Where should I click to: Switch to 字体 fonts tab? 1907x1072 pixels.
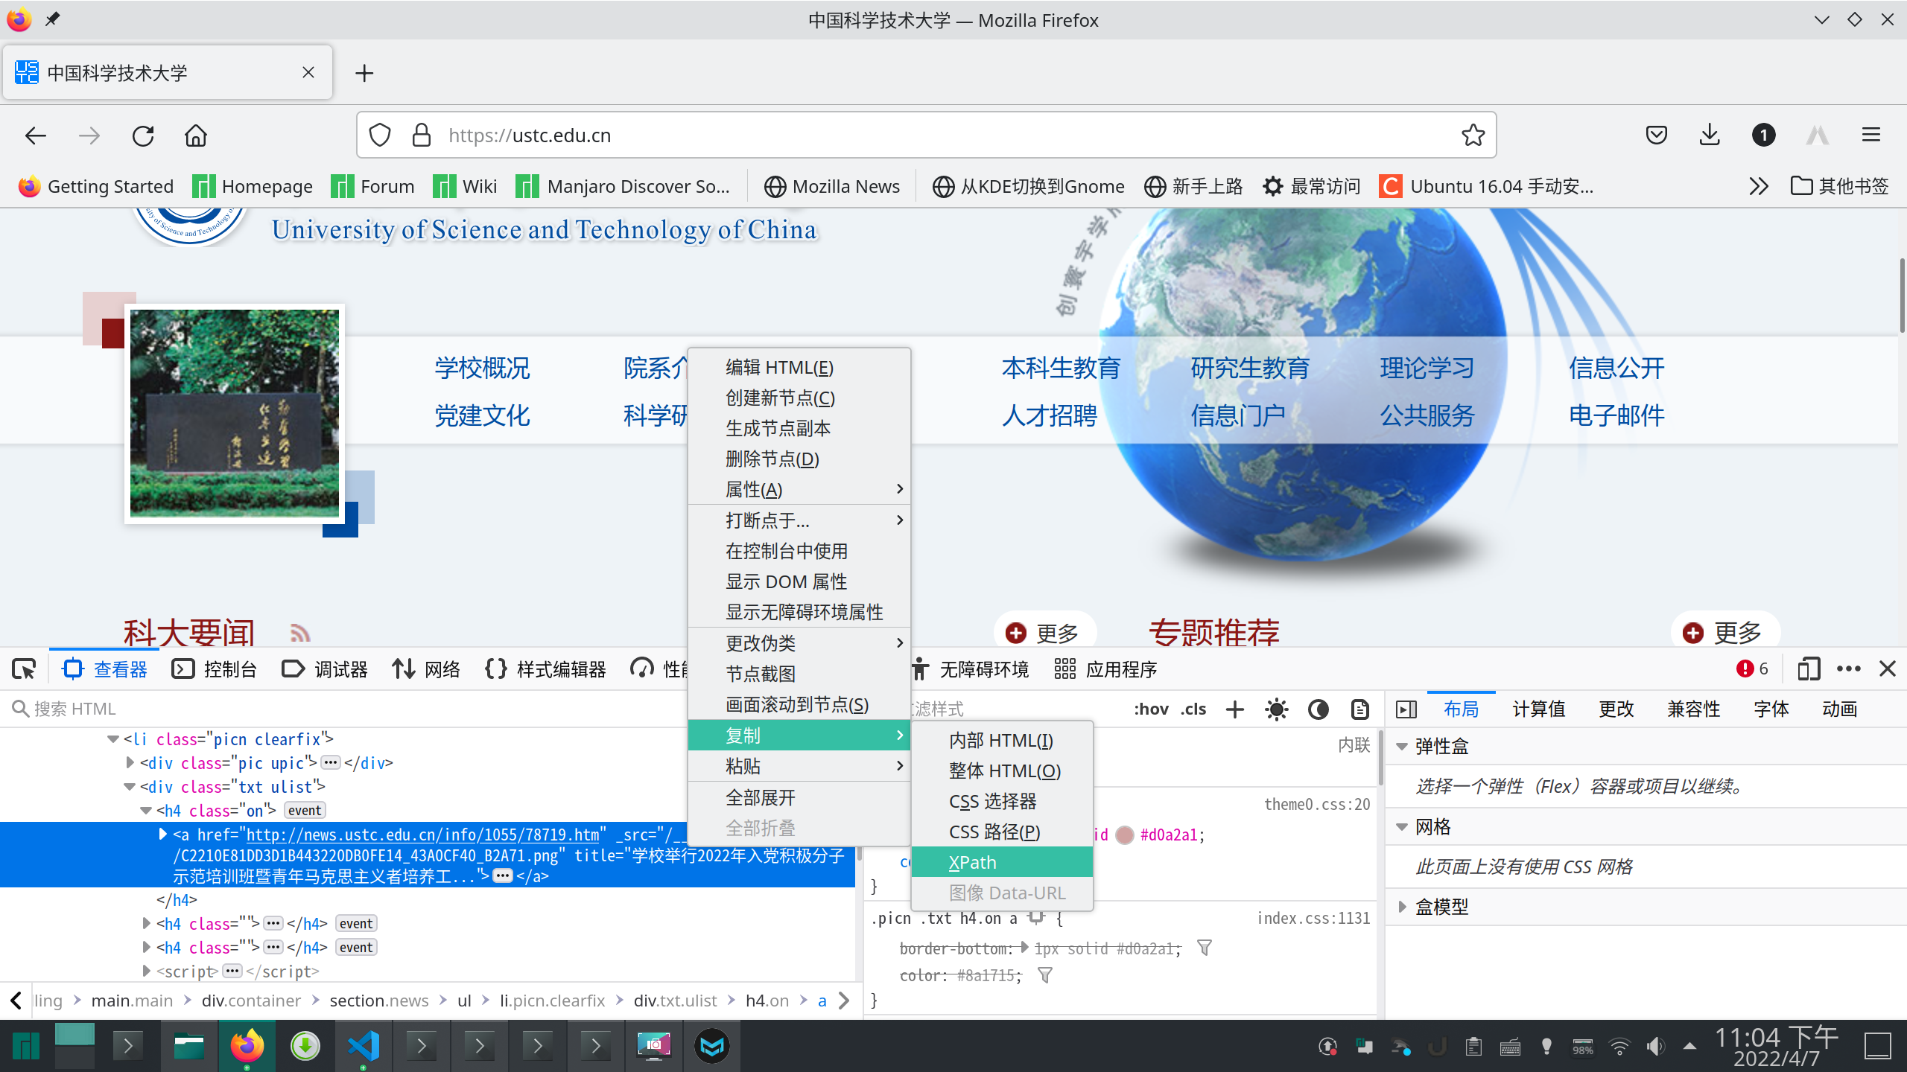(x=1771, y=709)
